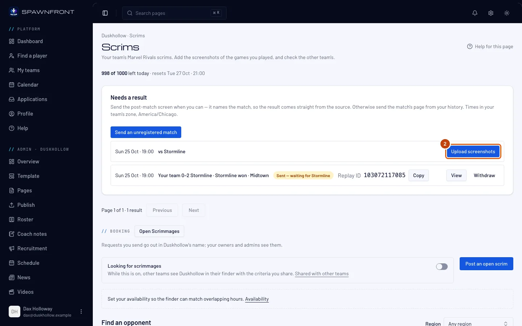Click the Roster icon in sidebar
This screenshot has height=326, width=522.
click(12, 220)
